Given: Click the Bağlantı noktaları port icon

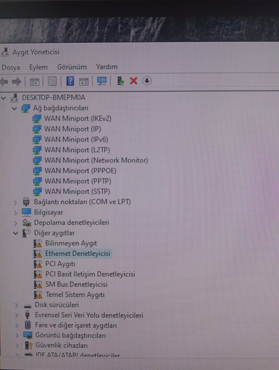Looking at the screenshot, I should tap(26, 202).
